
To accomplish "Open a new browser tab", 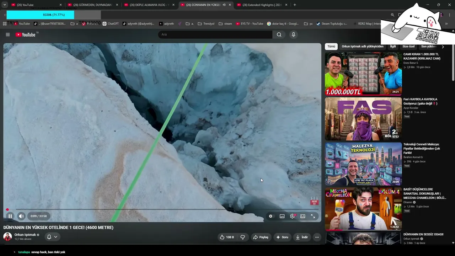I will [x=295, y=5].
